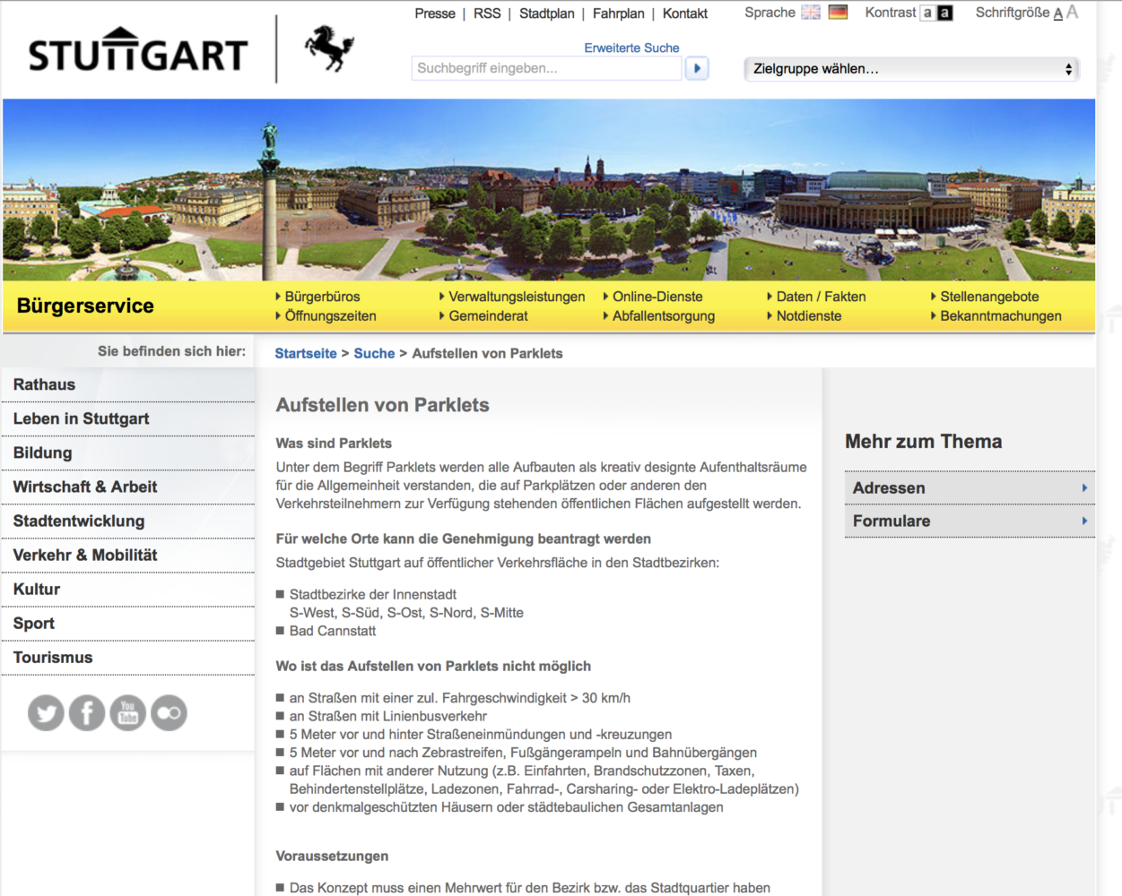
Task: Switch language with the German flag
Action: 839,13
